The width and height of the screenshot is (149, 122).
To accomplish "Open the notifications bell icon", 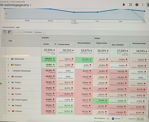I will click(124, 5).
